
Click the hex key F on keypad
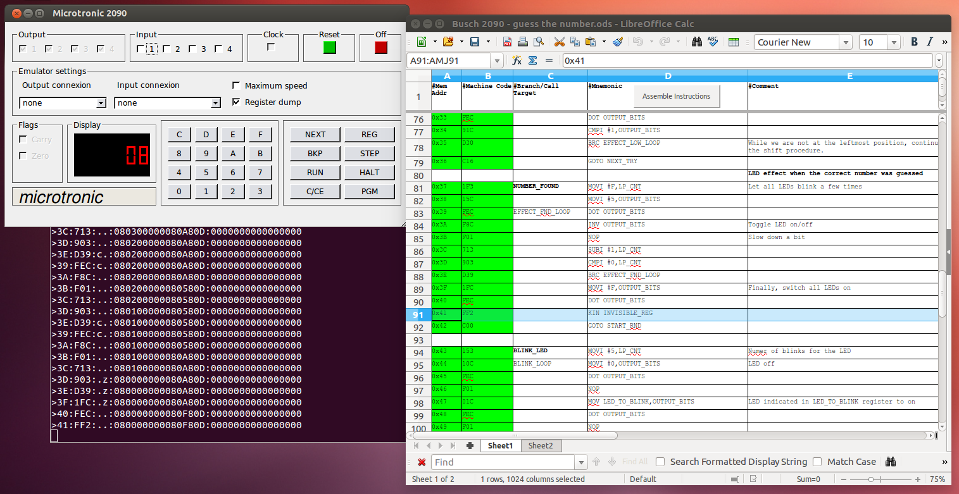coord(260,134)
